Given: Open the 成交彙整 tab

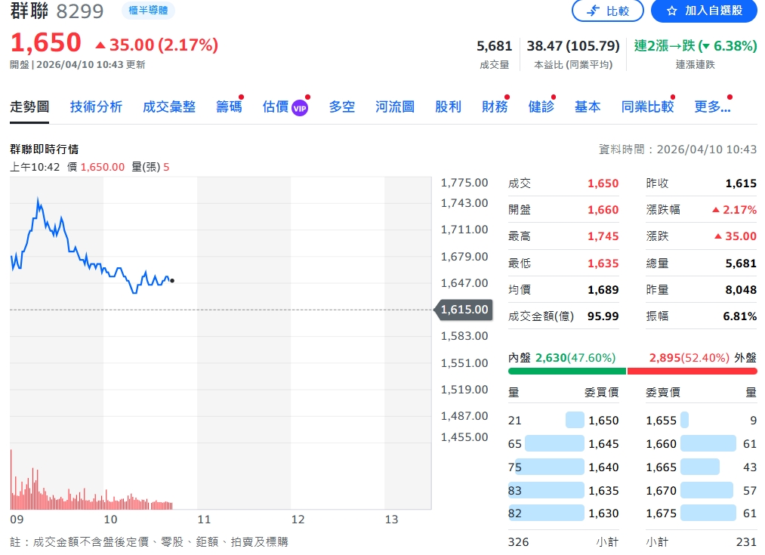Looking at the screenshot, I should [169, 106].
